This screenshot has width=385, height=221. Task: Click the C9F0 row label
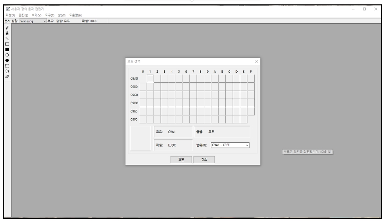(134, 119)
